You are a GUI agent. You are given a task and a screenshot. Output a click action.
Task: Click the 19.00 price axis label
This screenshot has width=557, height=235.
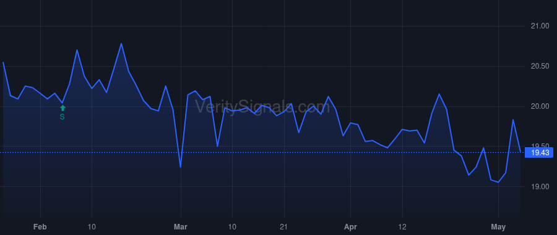click(x=540, y=187)
